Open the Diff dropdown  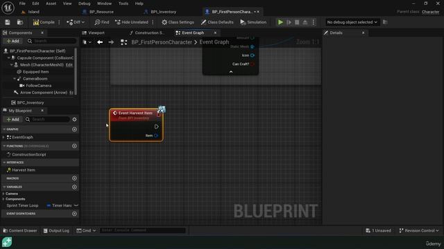[76, 22]
